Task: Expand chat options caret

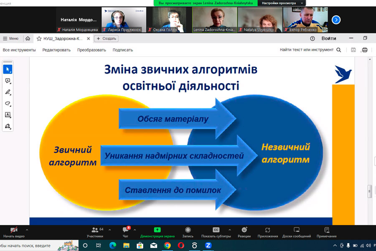Action: click(x=135, y=230)
